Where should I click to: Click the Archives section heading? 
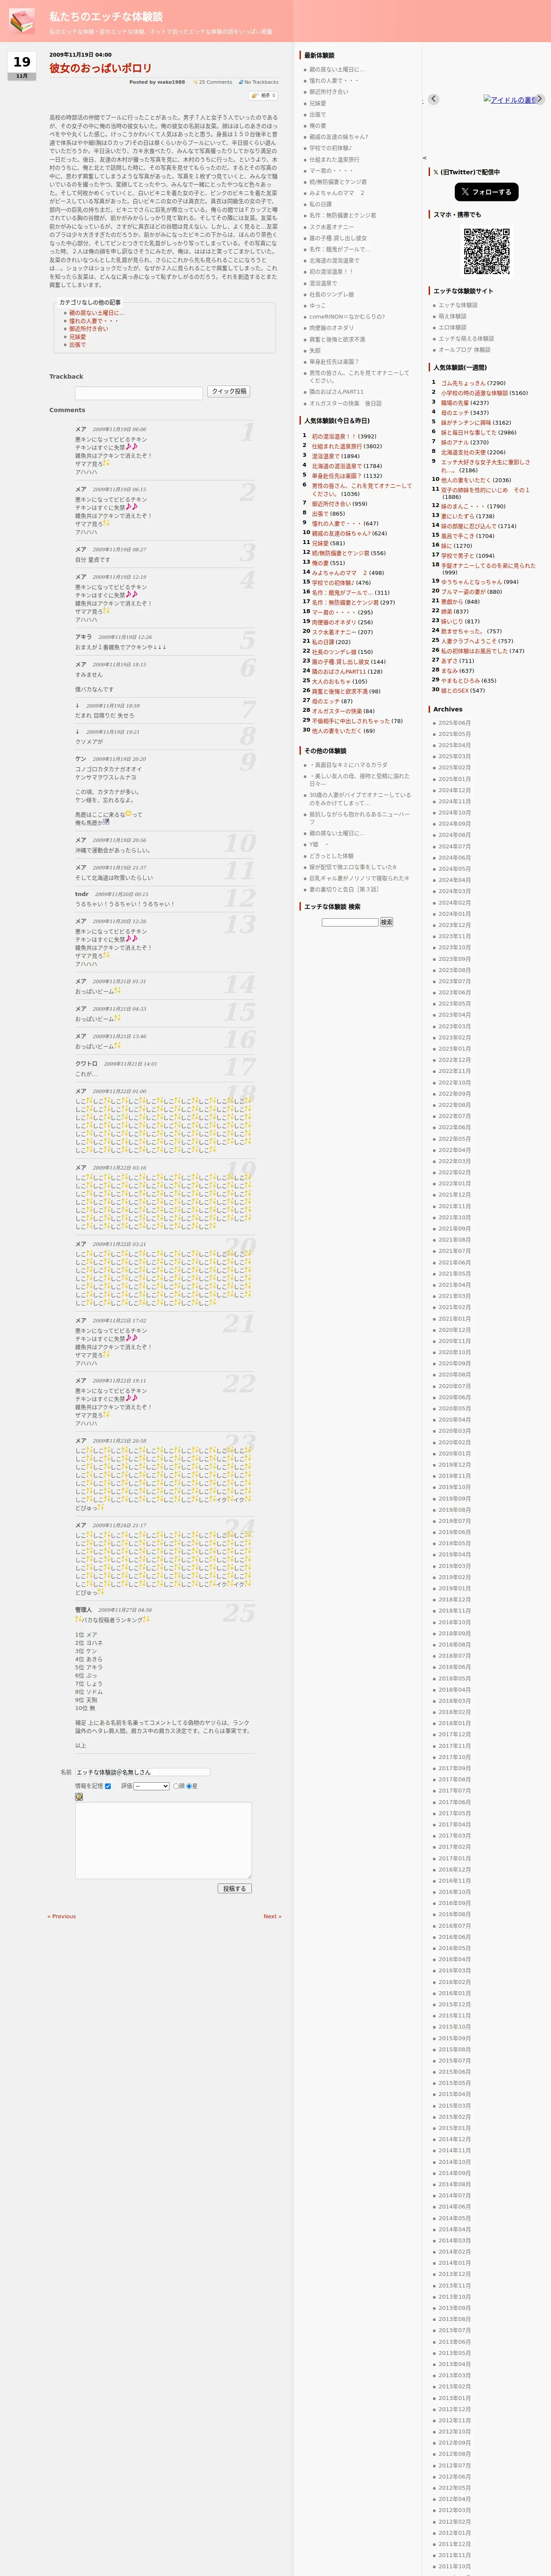[x=447, y=709]
